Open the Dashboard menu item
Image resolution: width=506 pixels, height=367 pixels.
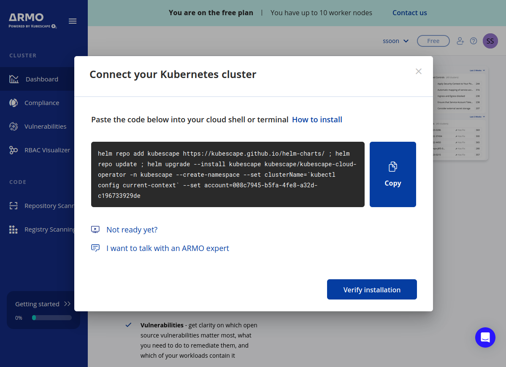37,79
